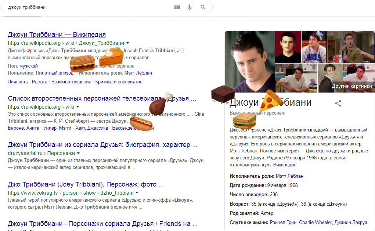Click the sandwich emoji near the panel
375x231 pixels.
click(244, 120)
